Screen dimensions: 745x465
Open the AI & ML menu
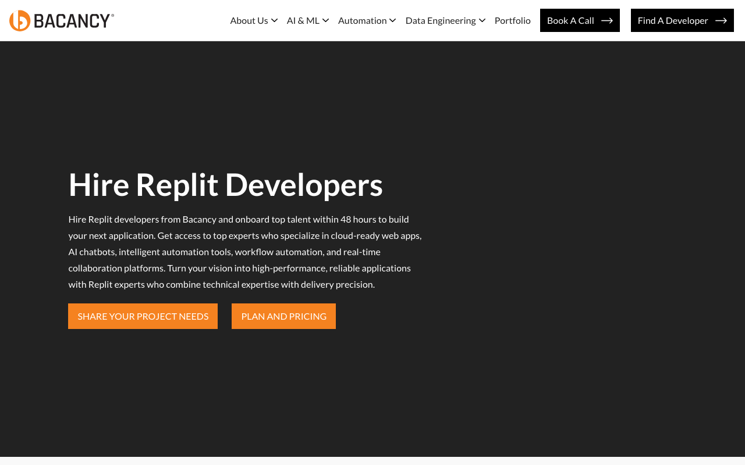(303, 20)
